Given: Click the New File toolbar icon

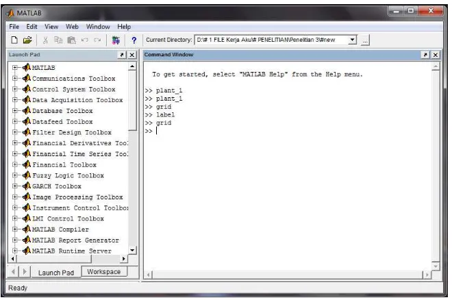Looking at the screenshot, I should pos(14,40).
